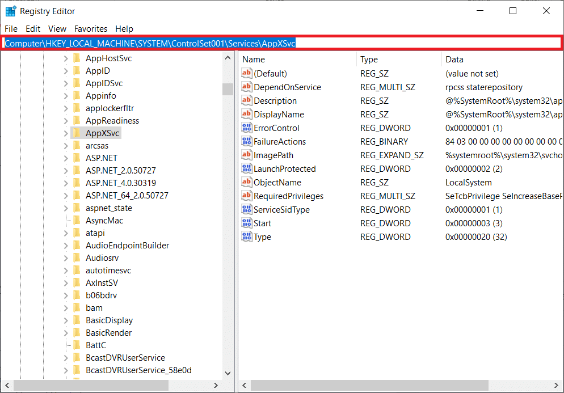
Task: Click the folder icon next to AppID
Action: (x=77, y=71)
